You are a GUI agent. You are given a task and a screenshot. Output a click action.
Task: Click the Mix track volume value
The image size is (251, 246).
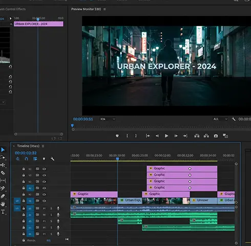click(49, 240)
